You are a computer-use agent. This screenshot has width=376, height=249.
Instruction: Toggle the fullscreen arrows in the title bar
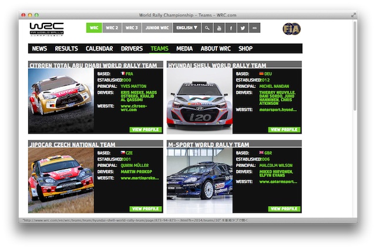coord(353,14)
